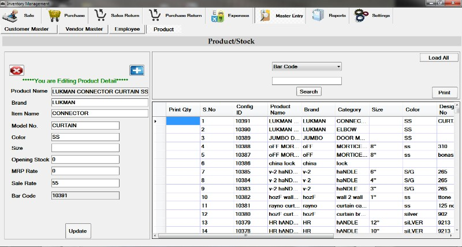
Task: Click the silver color cell
Action: pos(420,214)
